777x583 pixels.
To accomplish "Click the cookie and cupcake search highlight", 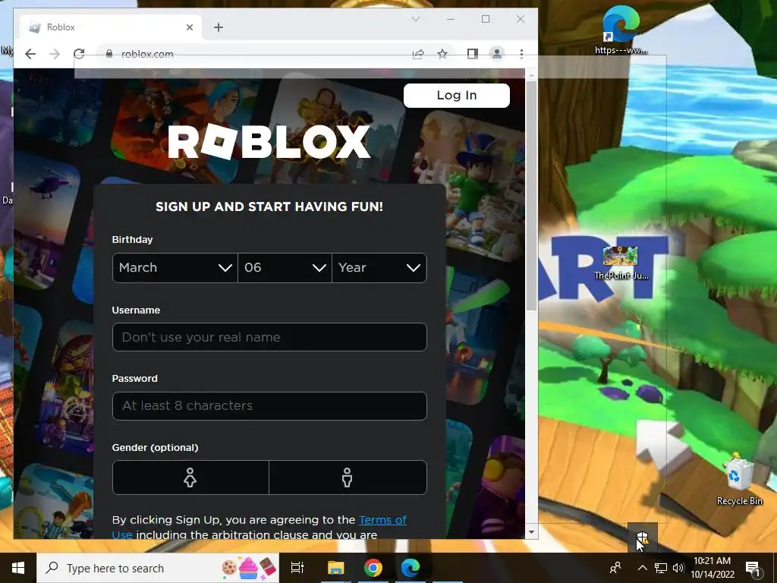I will (x=249, y=568).
